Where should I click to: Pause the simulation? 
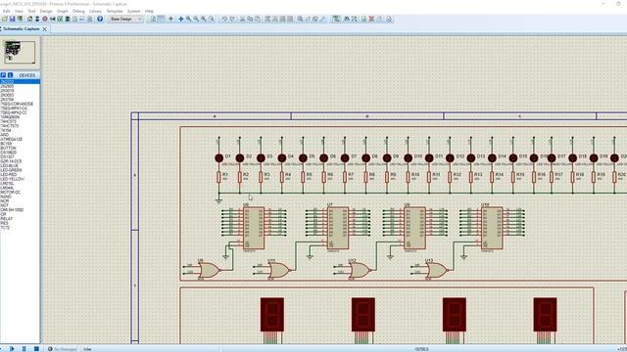coord(24,348)
